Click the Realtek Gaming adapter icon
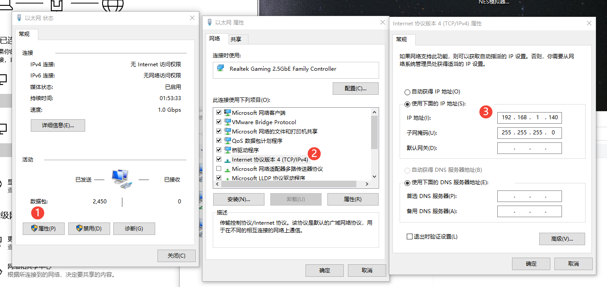607x287 pixels. click(x=220, y=69)
